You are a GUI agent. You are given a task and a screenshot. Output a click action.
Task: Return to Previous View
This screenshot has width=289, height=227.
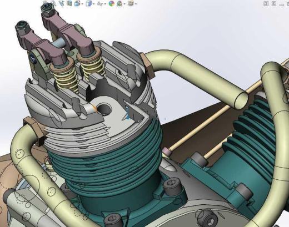[x=62, y=3]
